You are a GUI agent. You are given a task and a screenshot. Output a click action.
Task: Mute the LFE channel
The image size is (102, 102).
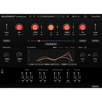point(68,82)
